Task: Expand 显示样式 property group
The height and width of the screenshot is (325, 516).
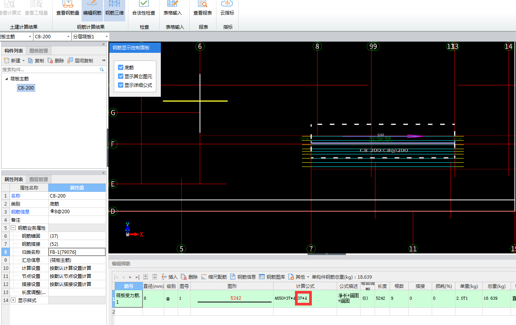Action: point(13,300)
